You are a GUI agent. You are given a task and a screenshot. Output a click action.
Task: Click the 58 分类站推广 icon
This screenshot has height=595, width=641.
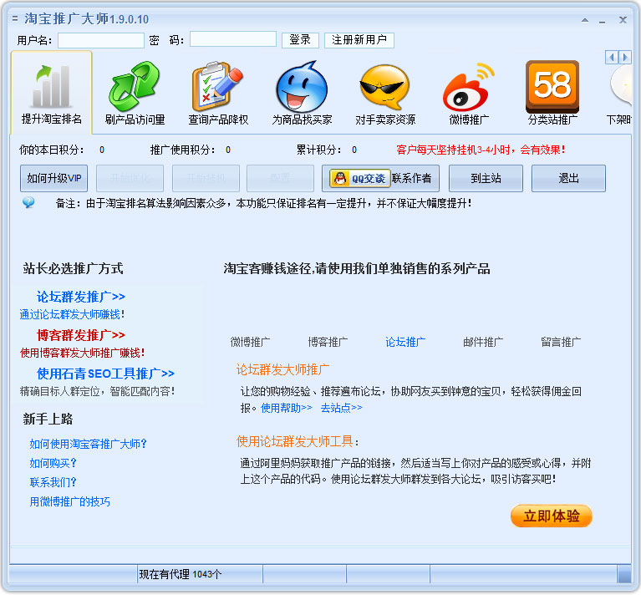[552, 85]
